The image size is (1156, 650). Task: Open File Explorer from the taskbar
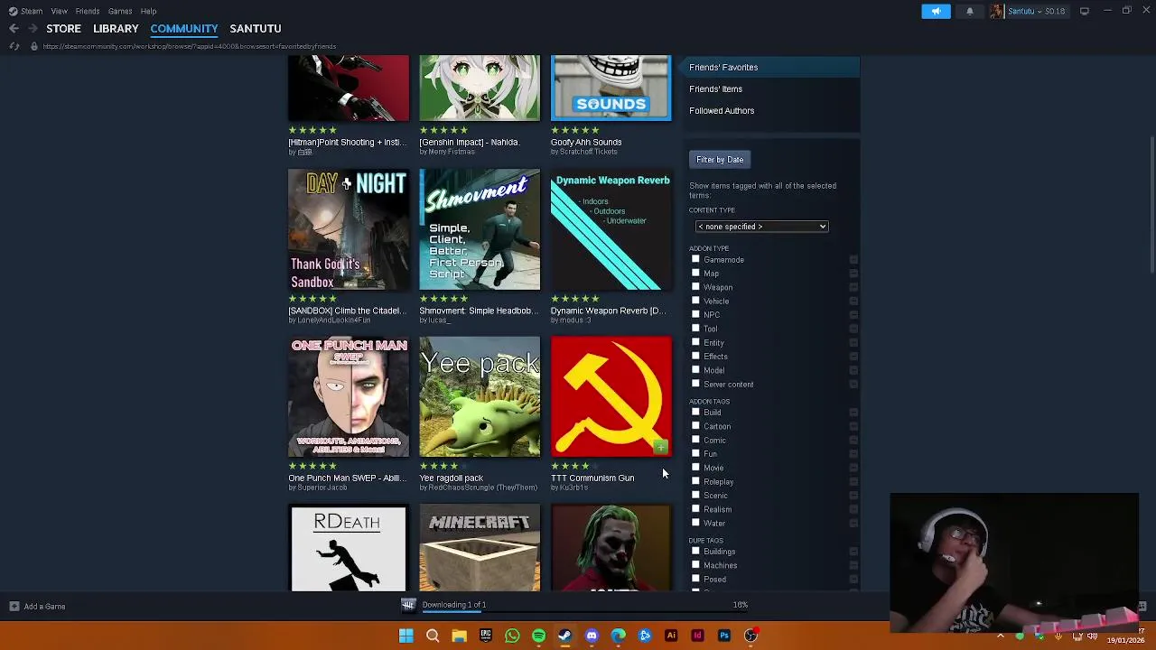click(459, 636)
